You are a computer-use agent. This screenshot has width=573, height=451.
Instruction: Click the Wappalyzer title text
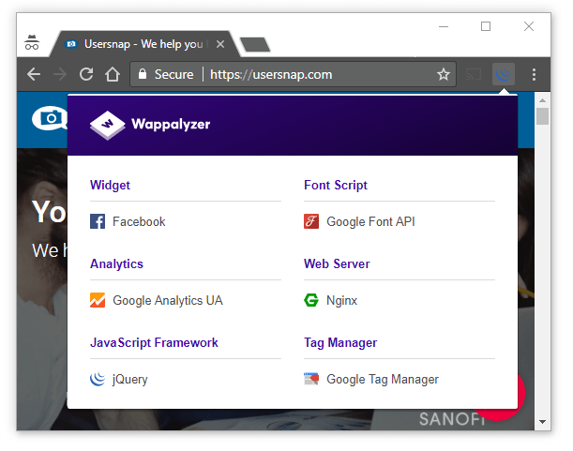click(x=171, y=125)
